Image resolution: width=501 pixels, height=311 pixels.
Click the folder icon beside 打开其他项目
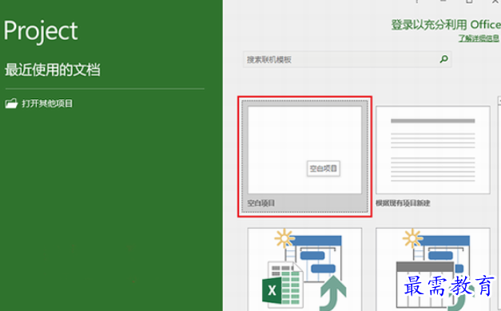coord(11,104)
